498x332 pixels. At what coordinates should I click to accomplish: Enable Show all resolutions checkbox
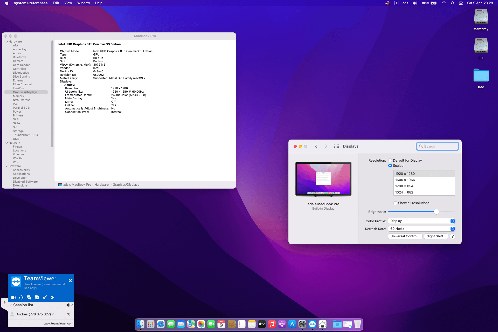coord(395,203)
